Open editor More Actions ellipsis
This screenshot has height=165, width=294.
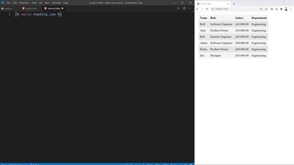click(x=190, y=8)
